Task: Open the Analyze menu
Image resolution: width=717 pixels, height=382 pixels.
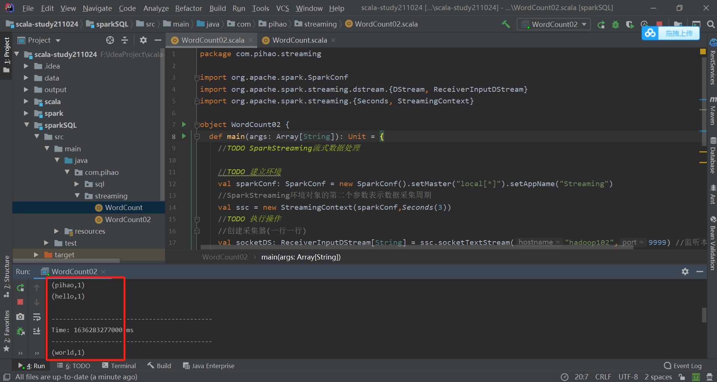Action: [x=156, y=8]
